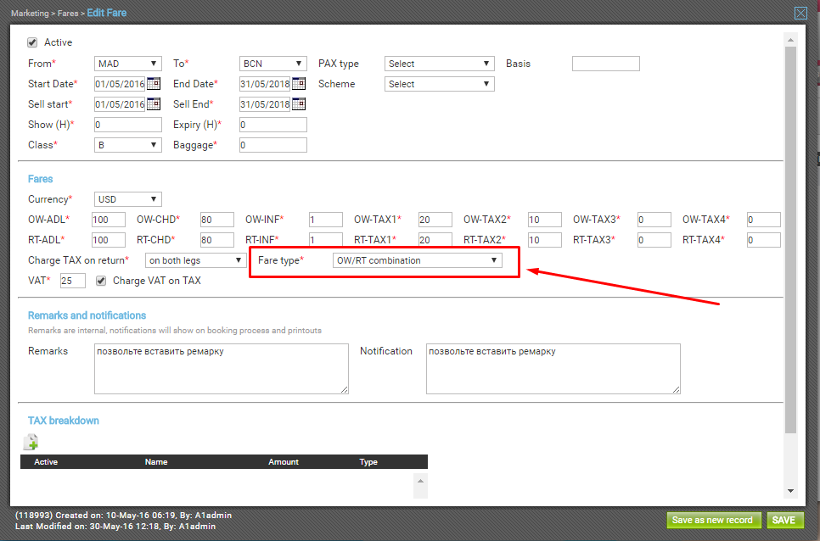Click the Expiry (H) input field
This screenshot has height=541, width=820.
pyautogui.click(x=273, y=125)
